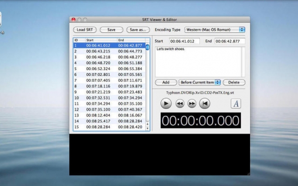
Task: Select subtitle row 5 starting 00:06:52.324
Action: click(109, 69)
